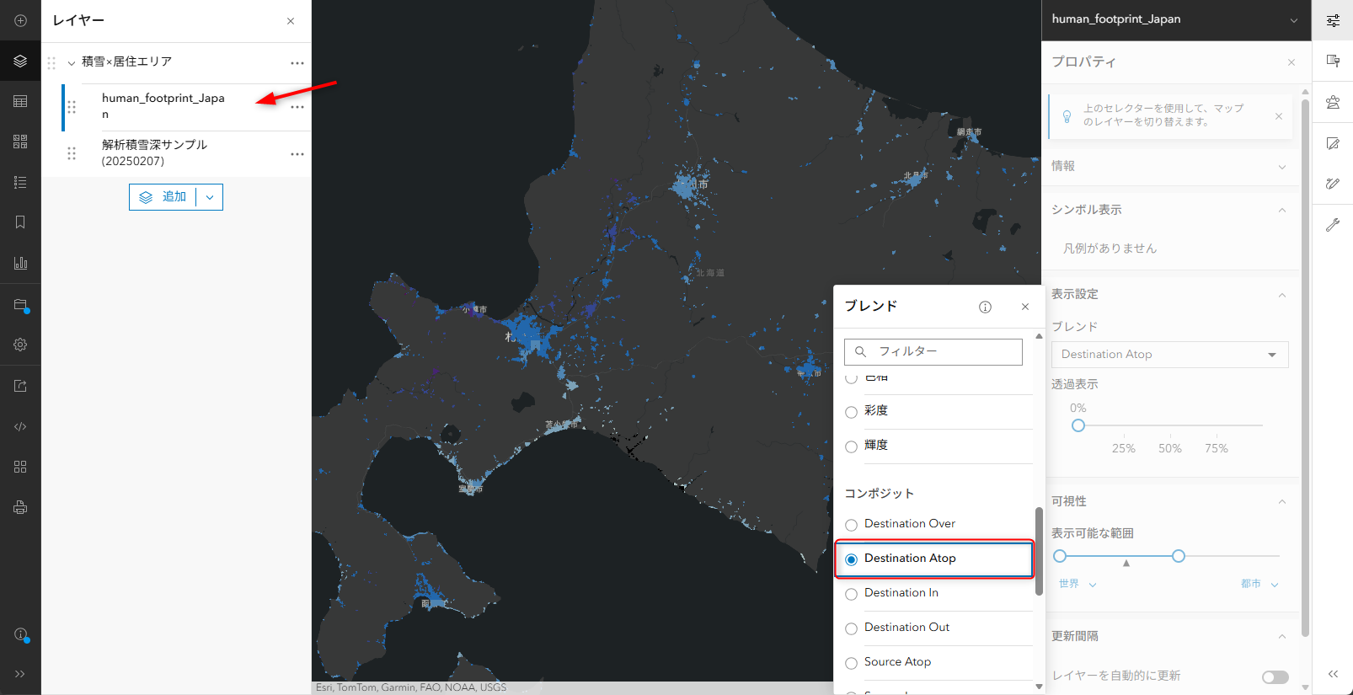Open the Add content plus icon
The image size is (1353, 695).
click(20, 20)
